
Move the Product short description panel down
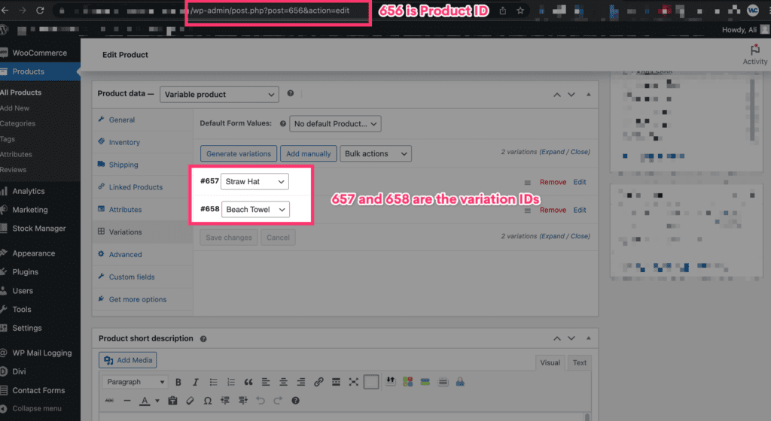click(571, 338)
